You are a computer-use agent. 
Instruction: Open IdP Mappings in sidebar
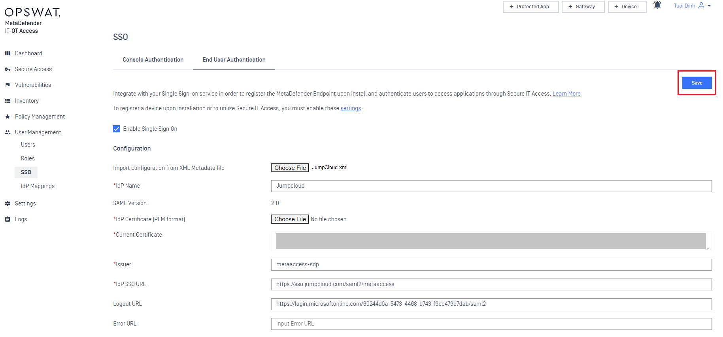38,186
